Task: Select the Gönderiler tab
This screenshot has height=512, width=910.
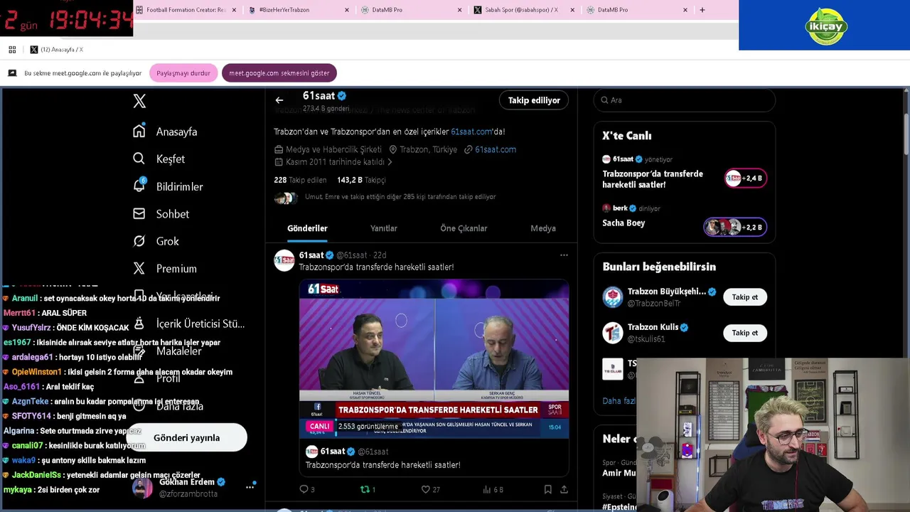Action: click(x=307, y=228)
